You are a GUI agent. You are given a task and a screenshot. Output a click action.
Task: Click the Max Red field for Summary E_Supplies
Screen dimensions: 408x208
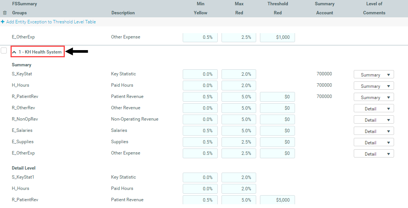(239, 142)
